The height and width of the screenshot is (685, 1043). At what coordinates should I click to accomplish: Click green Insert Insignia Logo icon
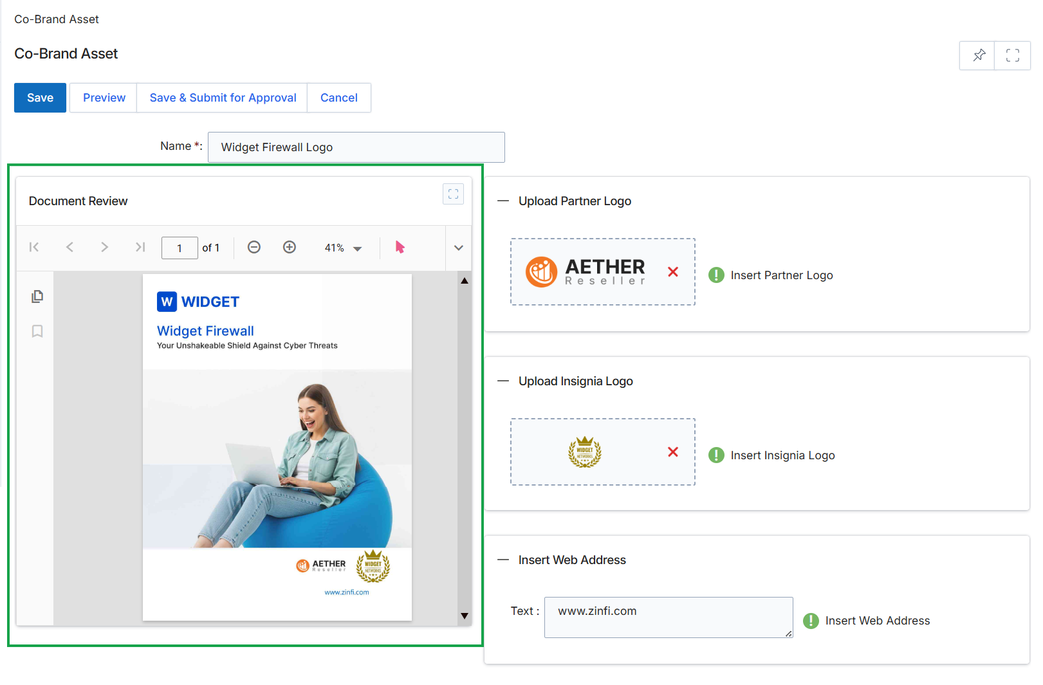pyautogui.click(x=716, y=455)
